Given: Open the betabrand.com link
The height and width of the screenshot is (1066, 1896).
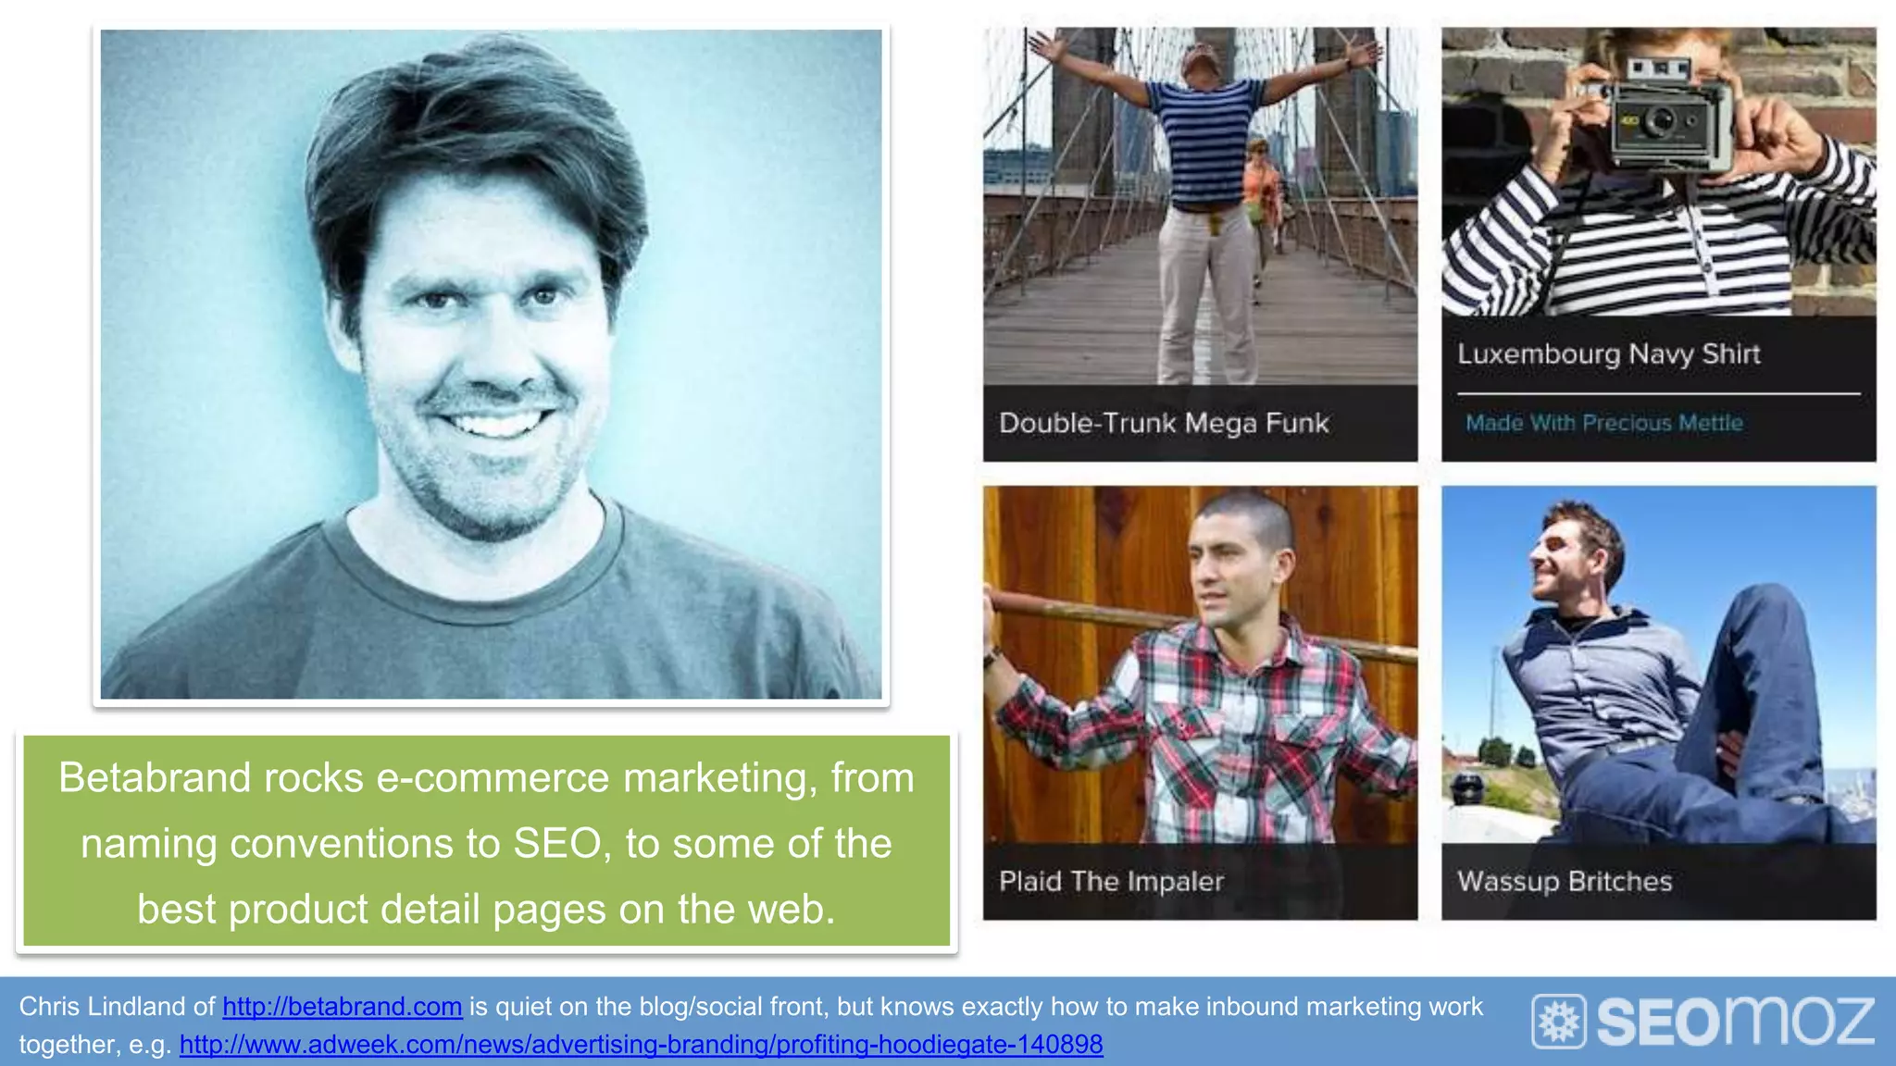Looking at the screenshot, I should 342,1006.
